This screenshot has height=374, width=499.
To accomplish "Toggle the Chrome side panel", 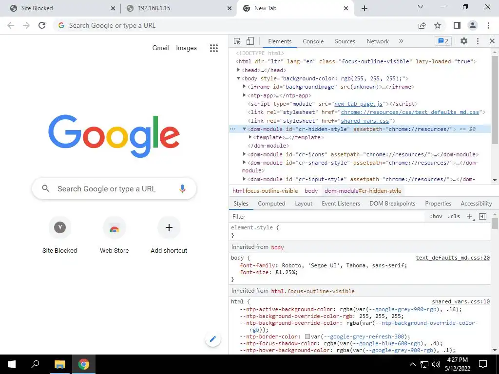I will tap(457, 25).
